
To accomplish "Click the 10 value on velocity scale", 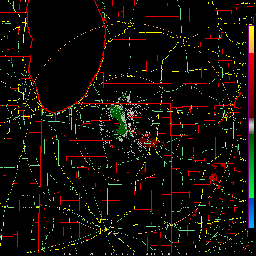I will point(244,117).
